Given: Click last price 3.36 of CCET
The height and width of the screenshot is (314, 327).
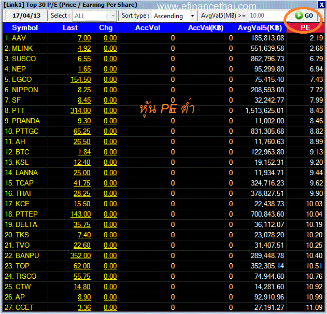Looking at the screenshot, I should pyautogui.click(x=84, y=308).
